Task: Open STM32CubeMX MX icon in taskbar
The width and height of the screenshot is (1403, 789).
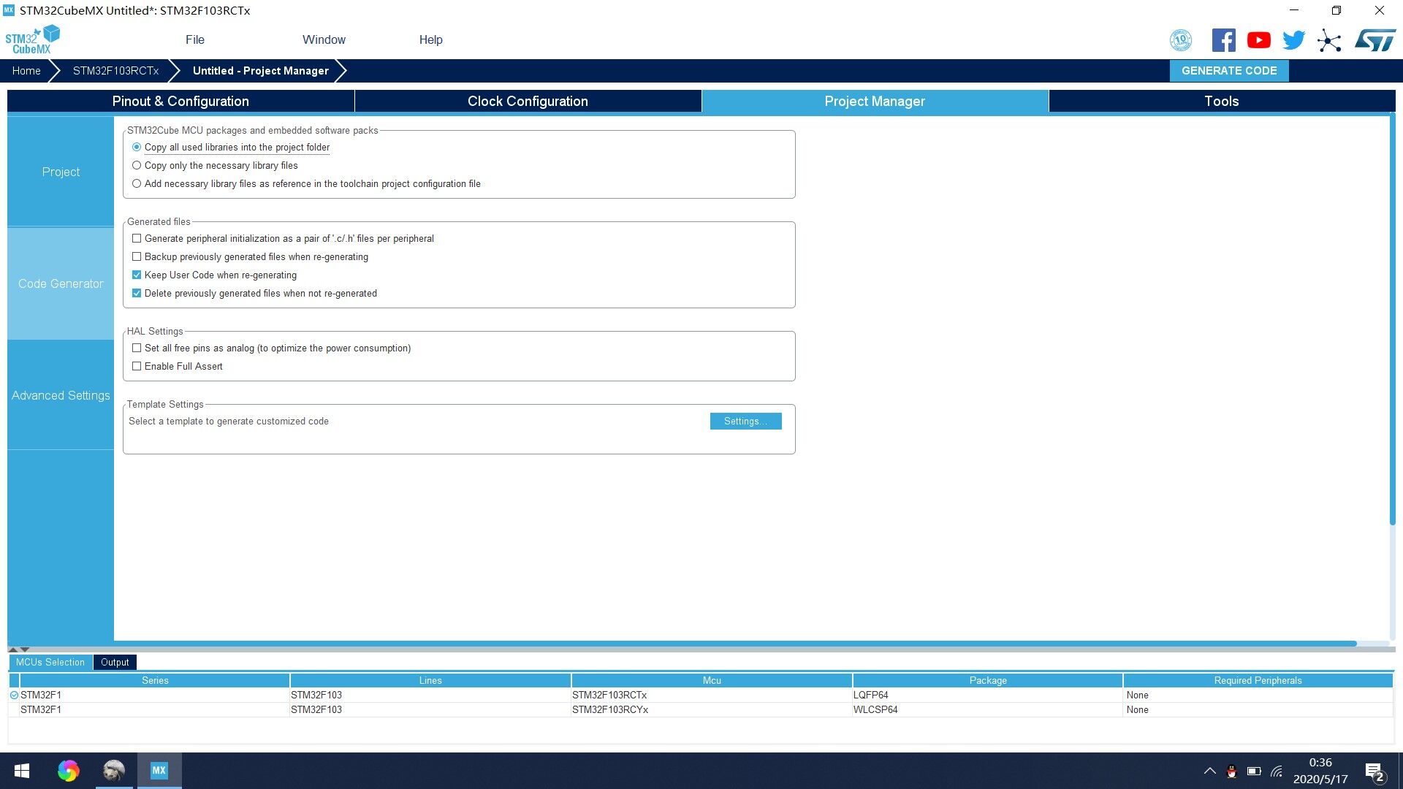Action: click(x=159, y=770)
